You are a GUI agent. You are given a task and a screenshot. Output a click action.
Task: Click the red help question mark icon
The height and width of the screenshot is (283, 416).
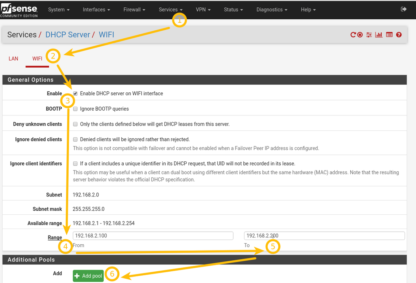coord(399,35)
